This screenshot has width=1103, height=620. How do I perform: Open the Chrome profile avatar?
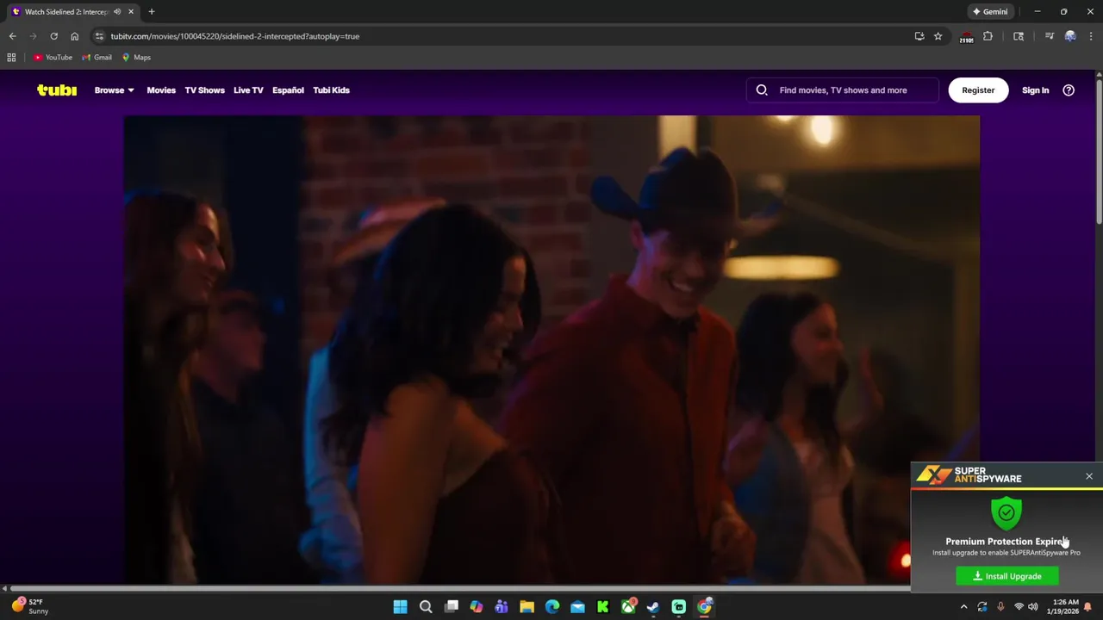click(1070, 36)
